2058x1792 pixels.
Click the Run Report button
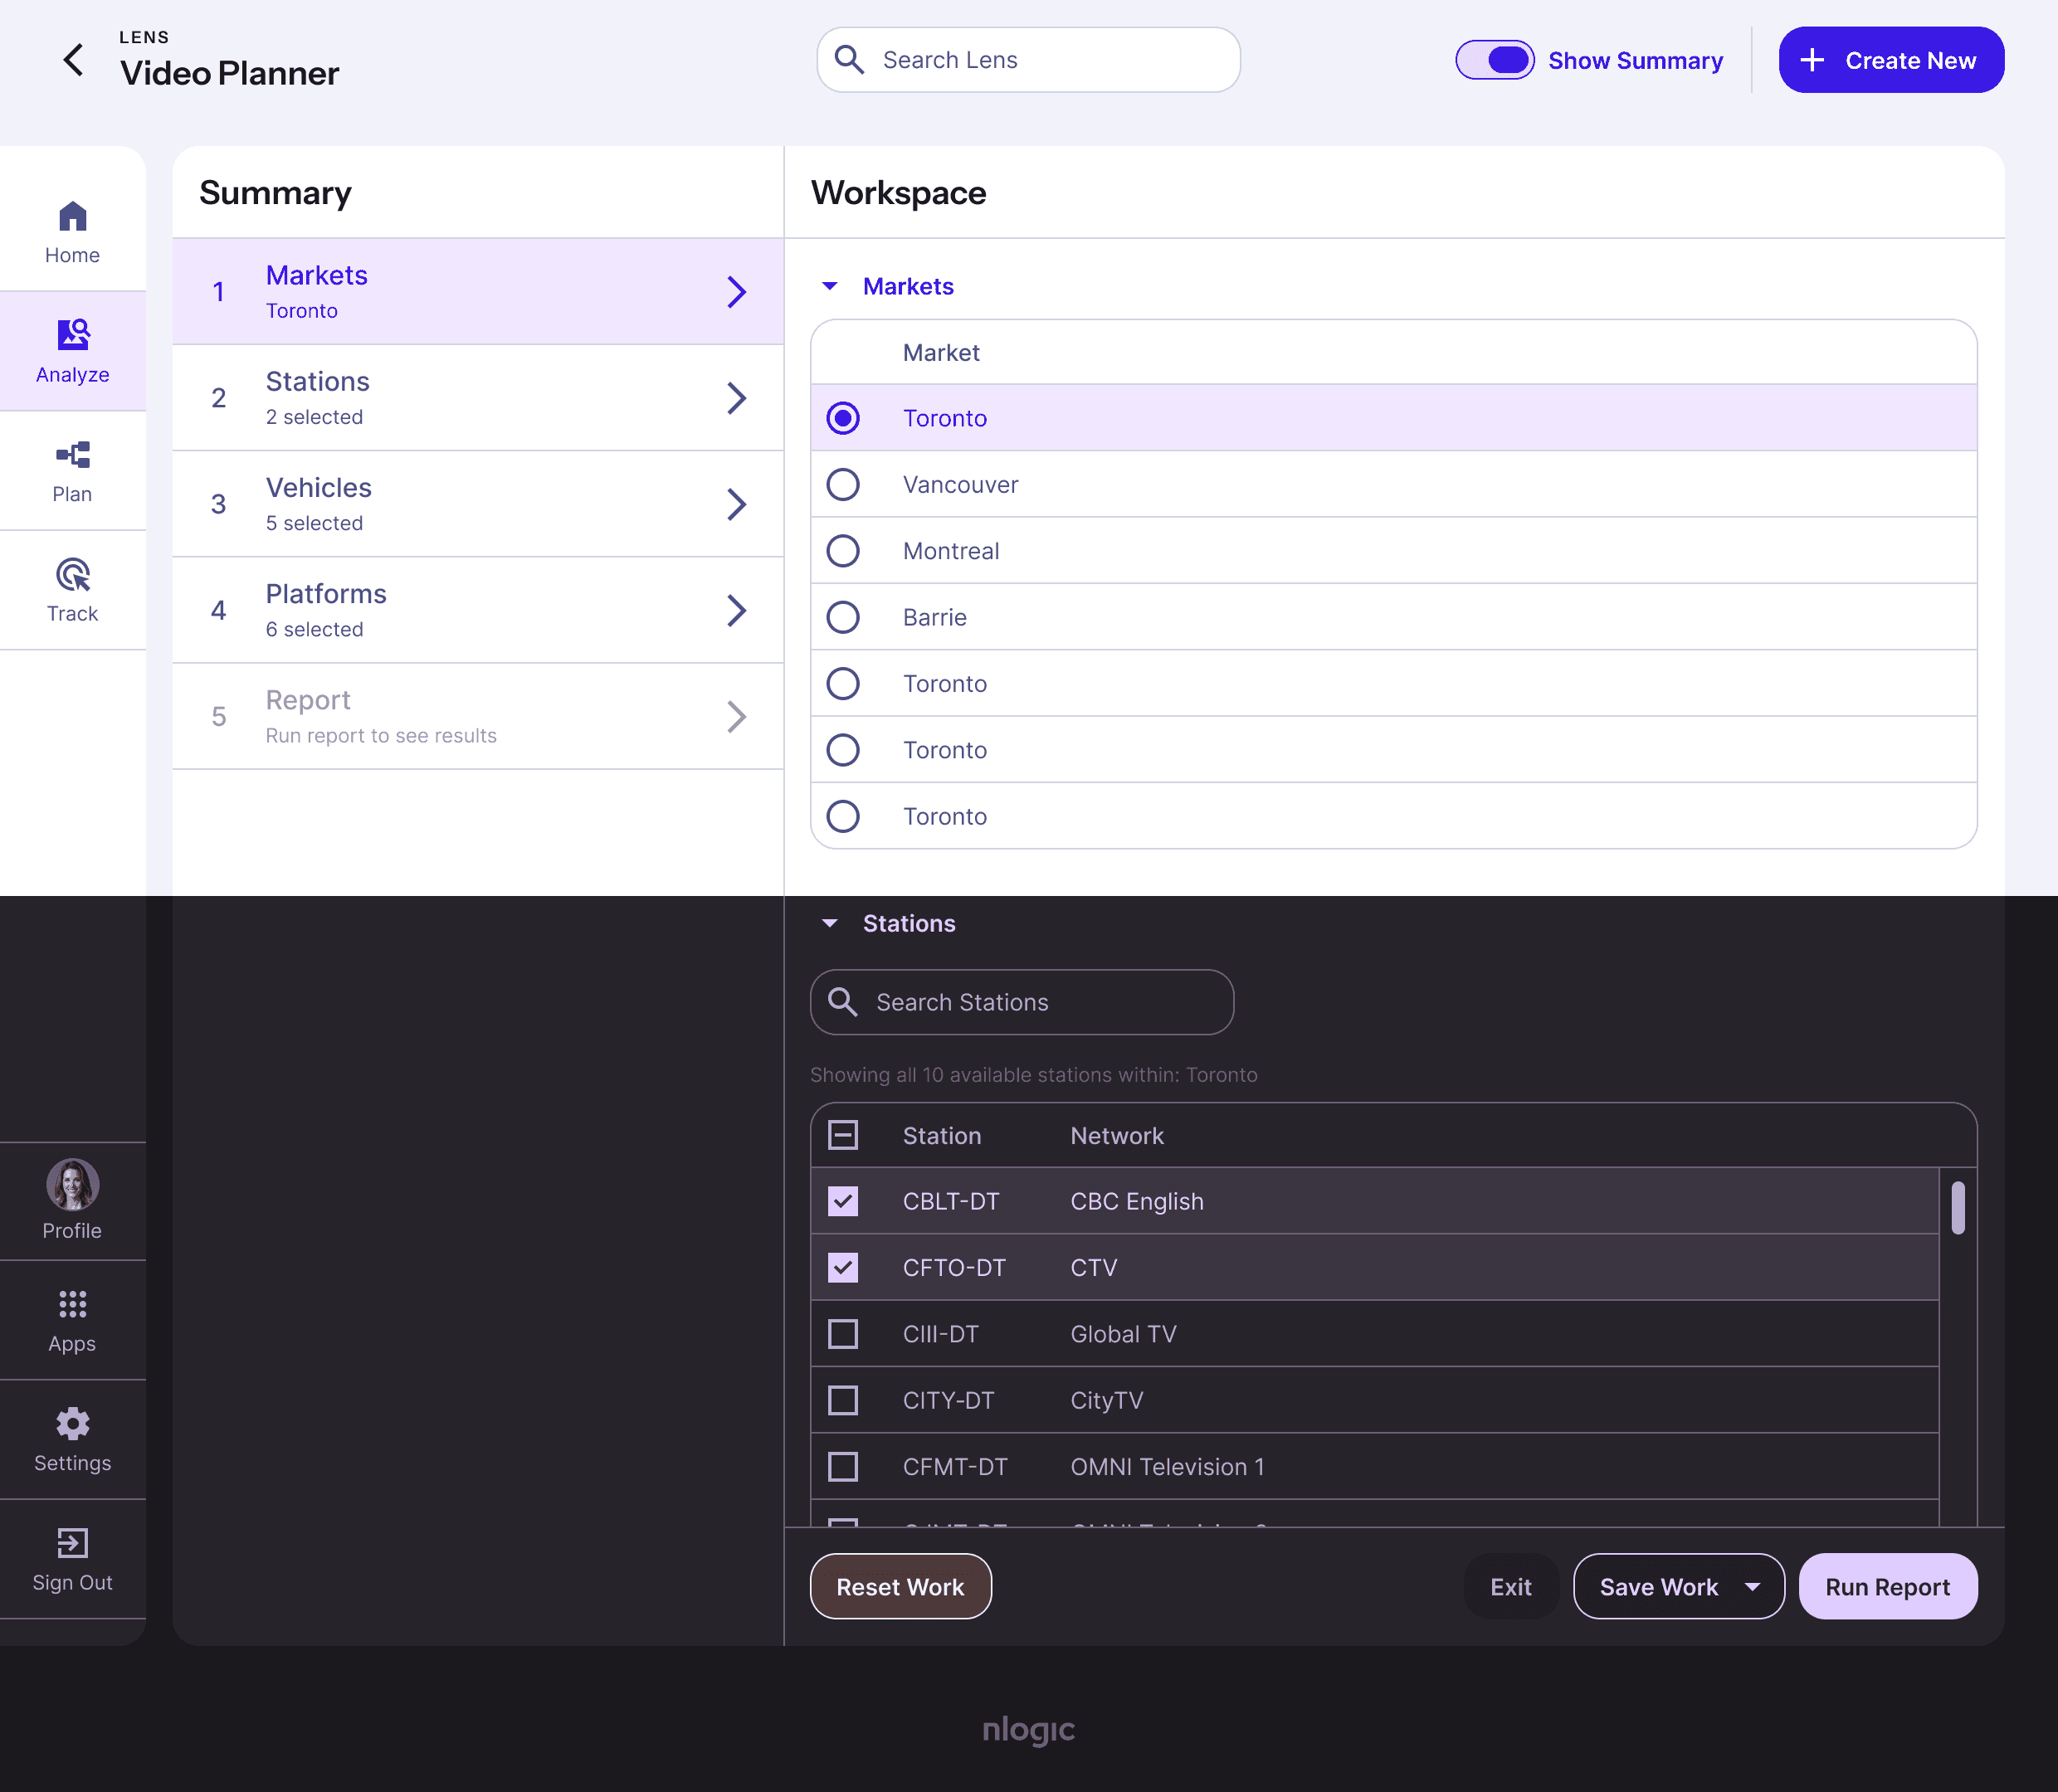[x=1887, y=1587]
